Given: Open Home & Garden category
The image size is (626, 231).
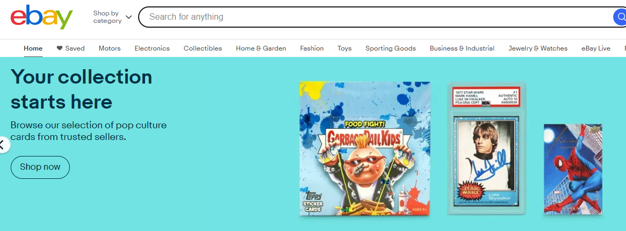Looking at the screenshot, I should tap(261, 48).
